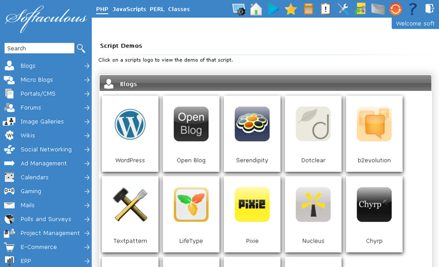Image resolution: width=439 pixels, height=267 pixels.
Task: Click the Softaculous logo
Action: 46,19
